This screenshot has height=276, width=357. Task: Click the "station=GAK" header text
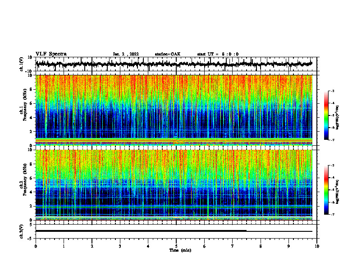[168, 54]
